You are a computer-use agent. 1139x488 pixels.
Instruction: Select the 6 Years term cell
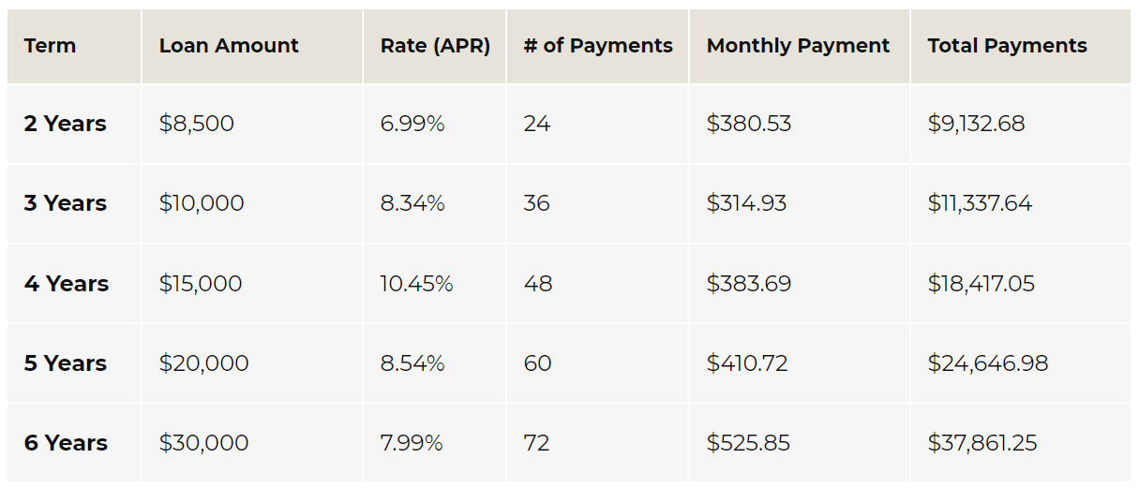pos(66,443)
